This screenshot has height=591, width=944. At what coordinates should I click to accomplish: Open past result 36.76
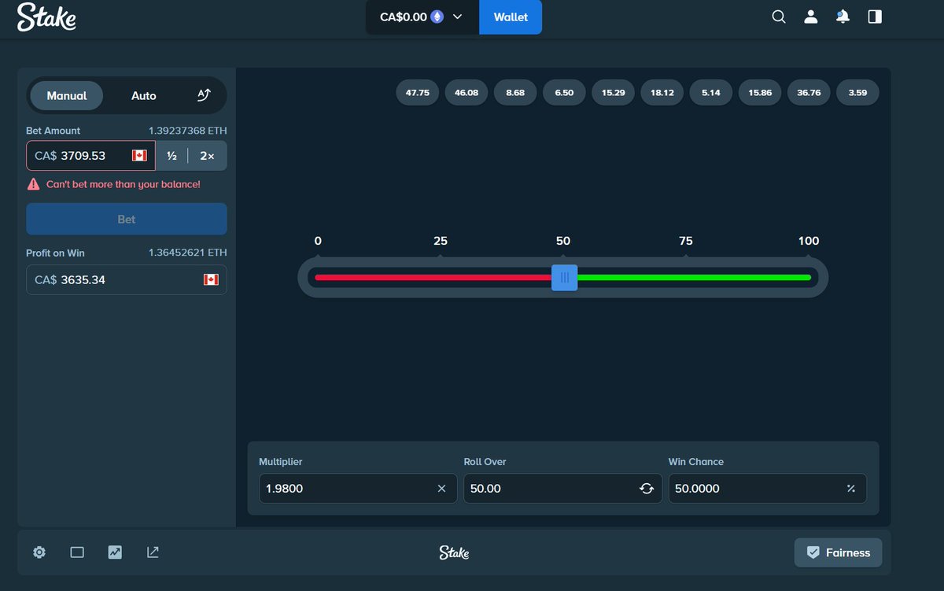point(809,92)
